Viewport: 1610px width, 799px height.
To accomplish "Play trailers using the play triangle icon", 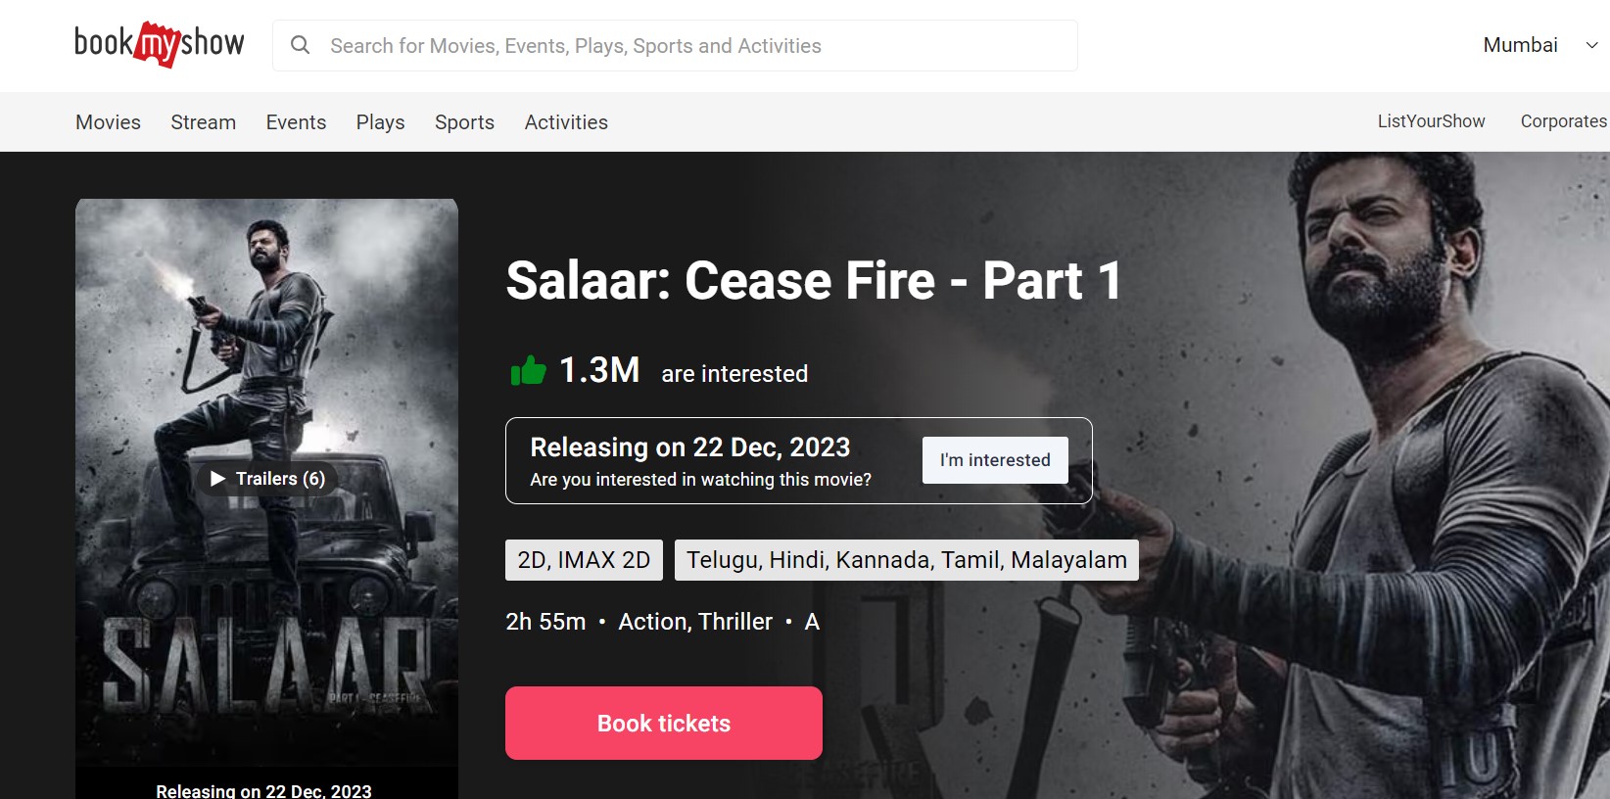I will tap(218, 479).
